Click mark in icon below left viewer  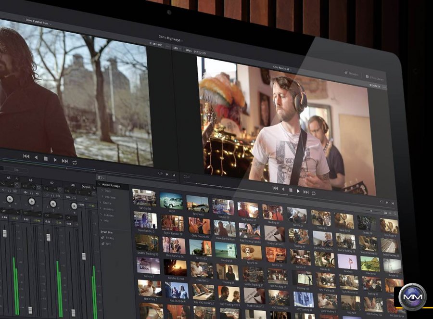pyautogui.click(x=167, y=175)
